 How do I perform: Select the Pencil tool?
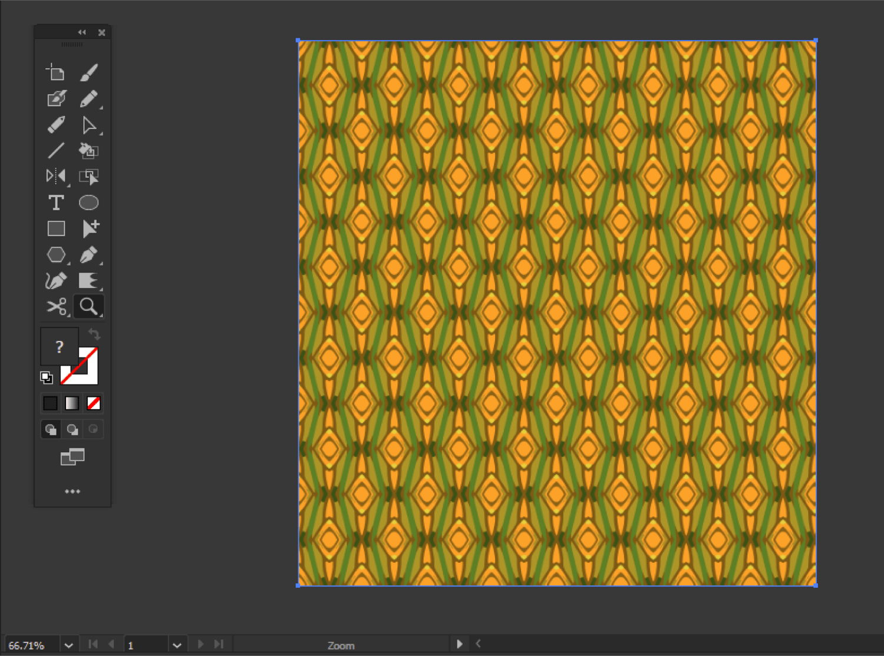tap(90, 99)
